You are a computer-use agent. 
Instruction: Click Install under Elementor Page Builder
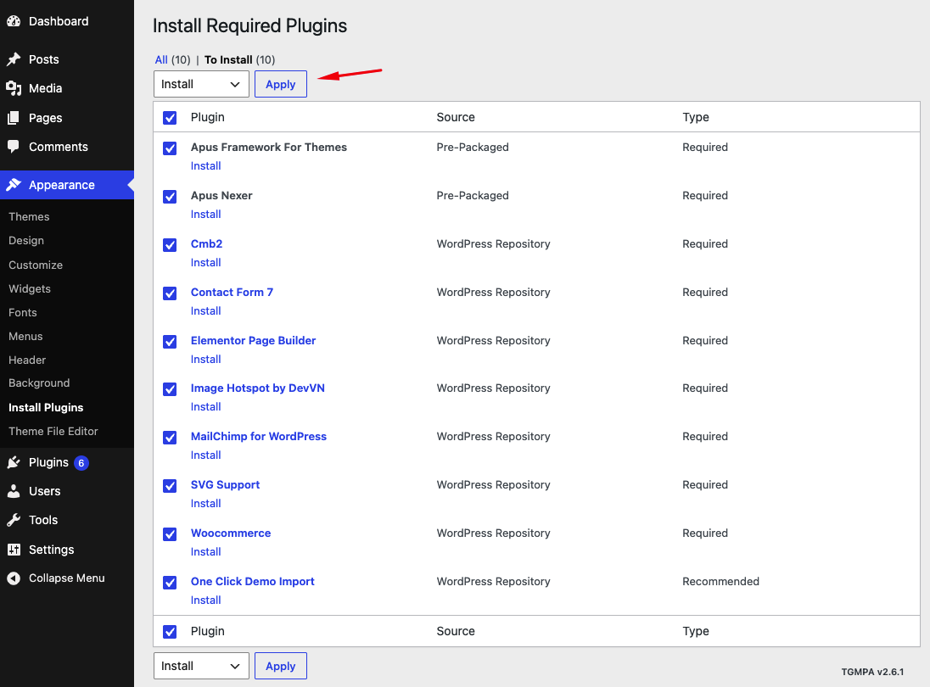tap(206, 360)
